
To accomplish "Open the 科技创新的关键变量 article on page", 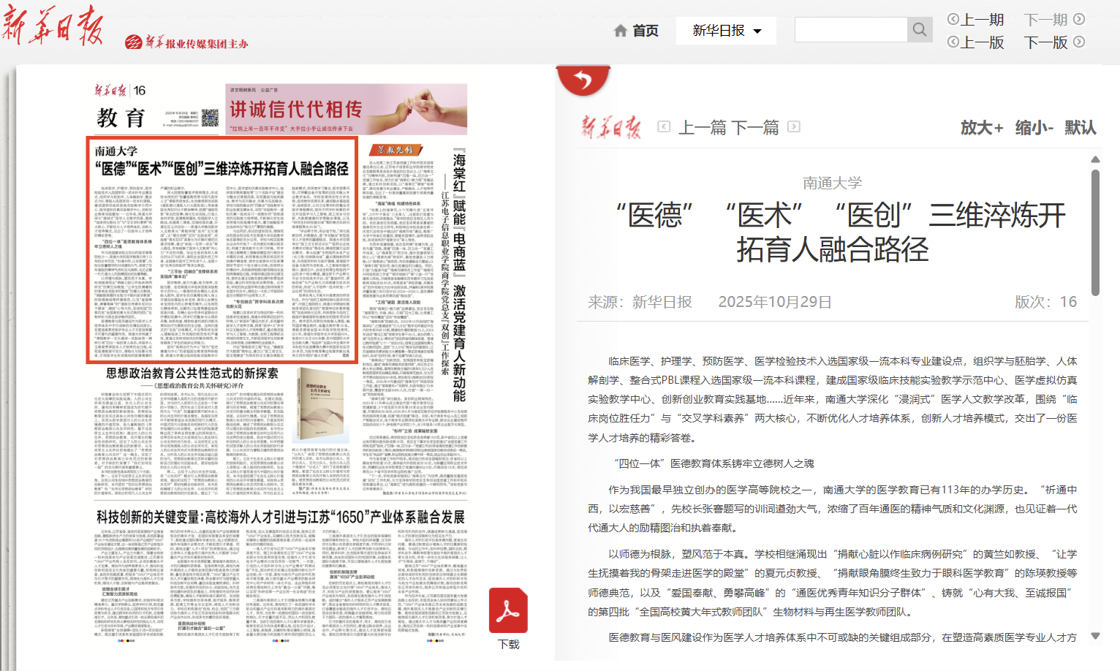I will [x=280, y=518].
